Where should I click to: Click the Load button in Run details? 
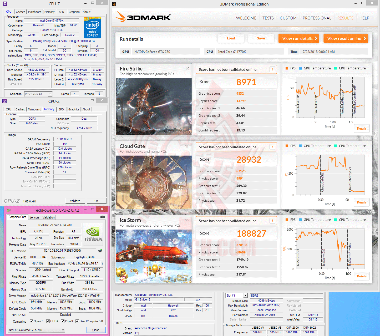[231, 38]
